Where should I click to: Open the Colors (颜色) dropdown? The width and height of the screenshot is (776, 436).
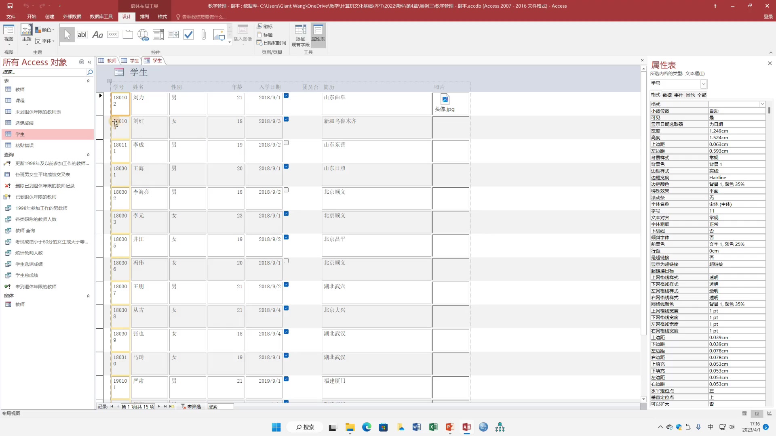[x=45, y=29]
